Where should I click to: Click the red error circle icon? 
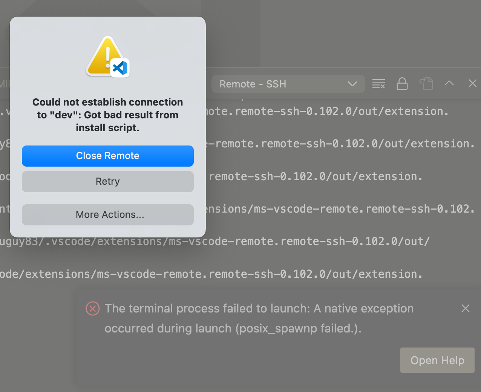tap(92, 308)
